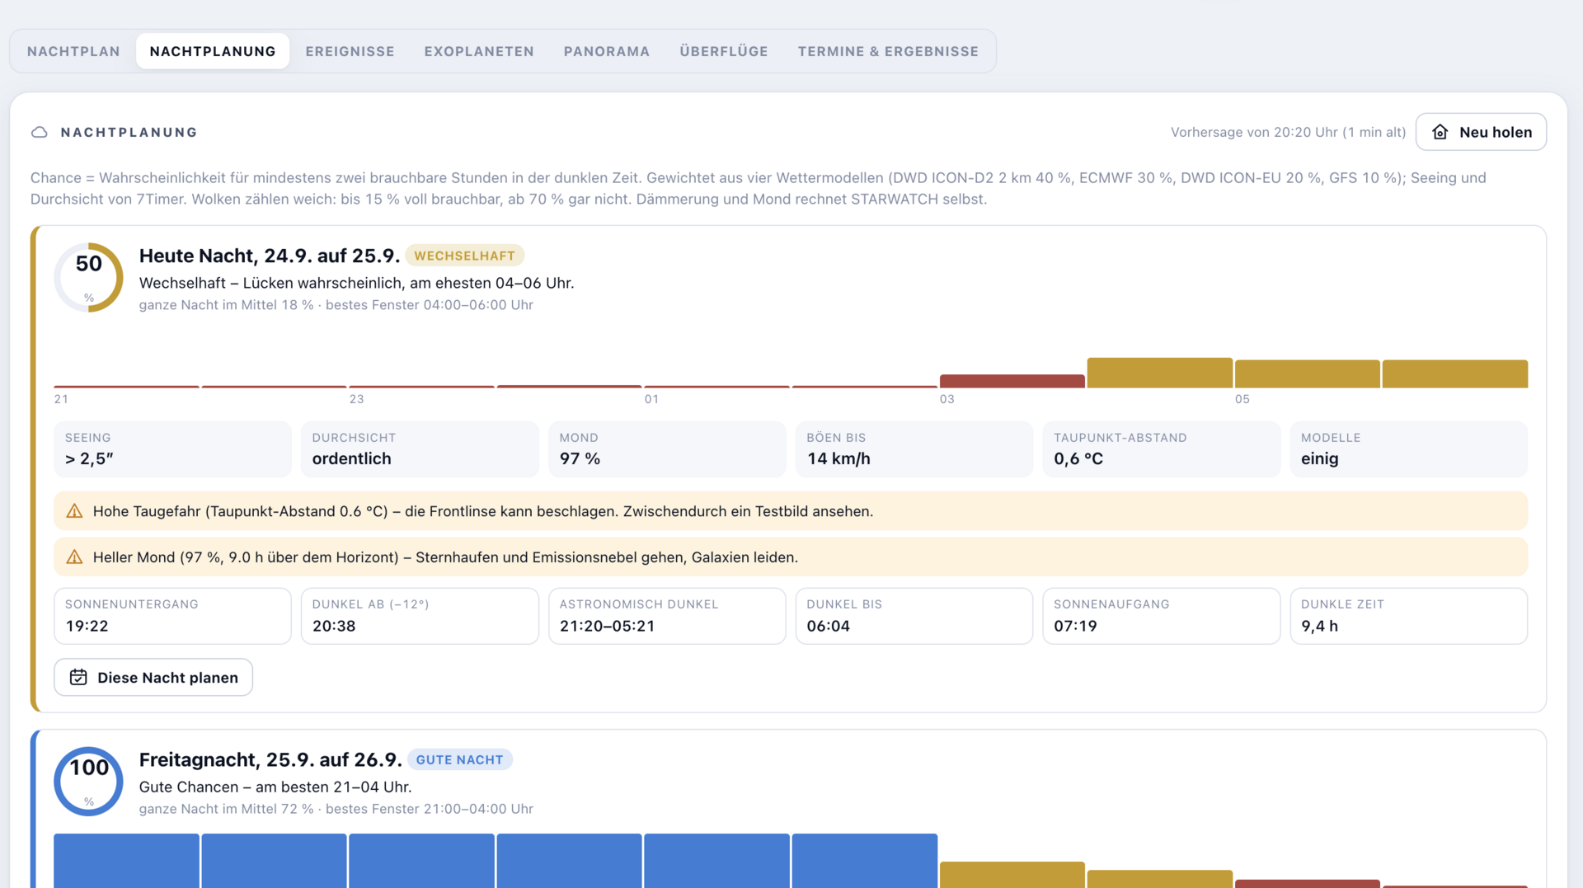Screen dimensions: 1583x888
Task: Click the warning triangle in the Taugefahr alert
Action: tap(74, 511)
